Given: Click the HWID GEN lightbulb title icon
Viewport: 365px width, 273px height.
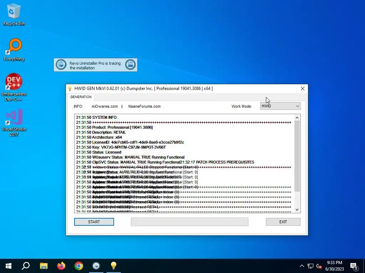Looking at the screenshot, I should click(70, 89).
